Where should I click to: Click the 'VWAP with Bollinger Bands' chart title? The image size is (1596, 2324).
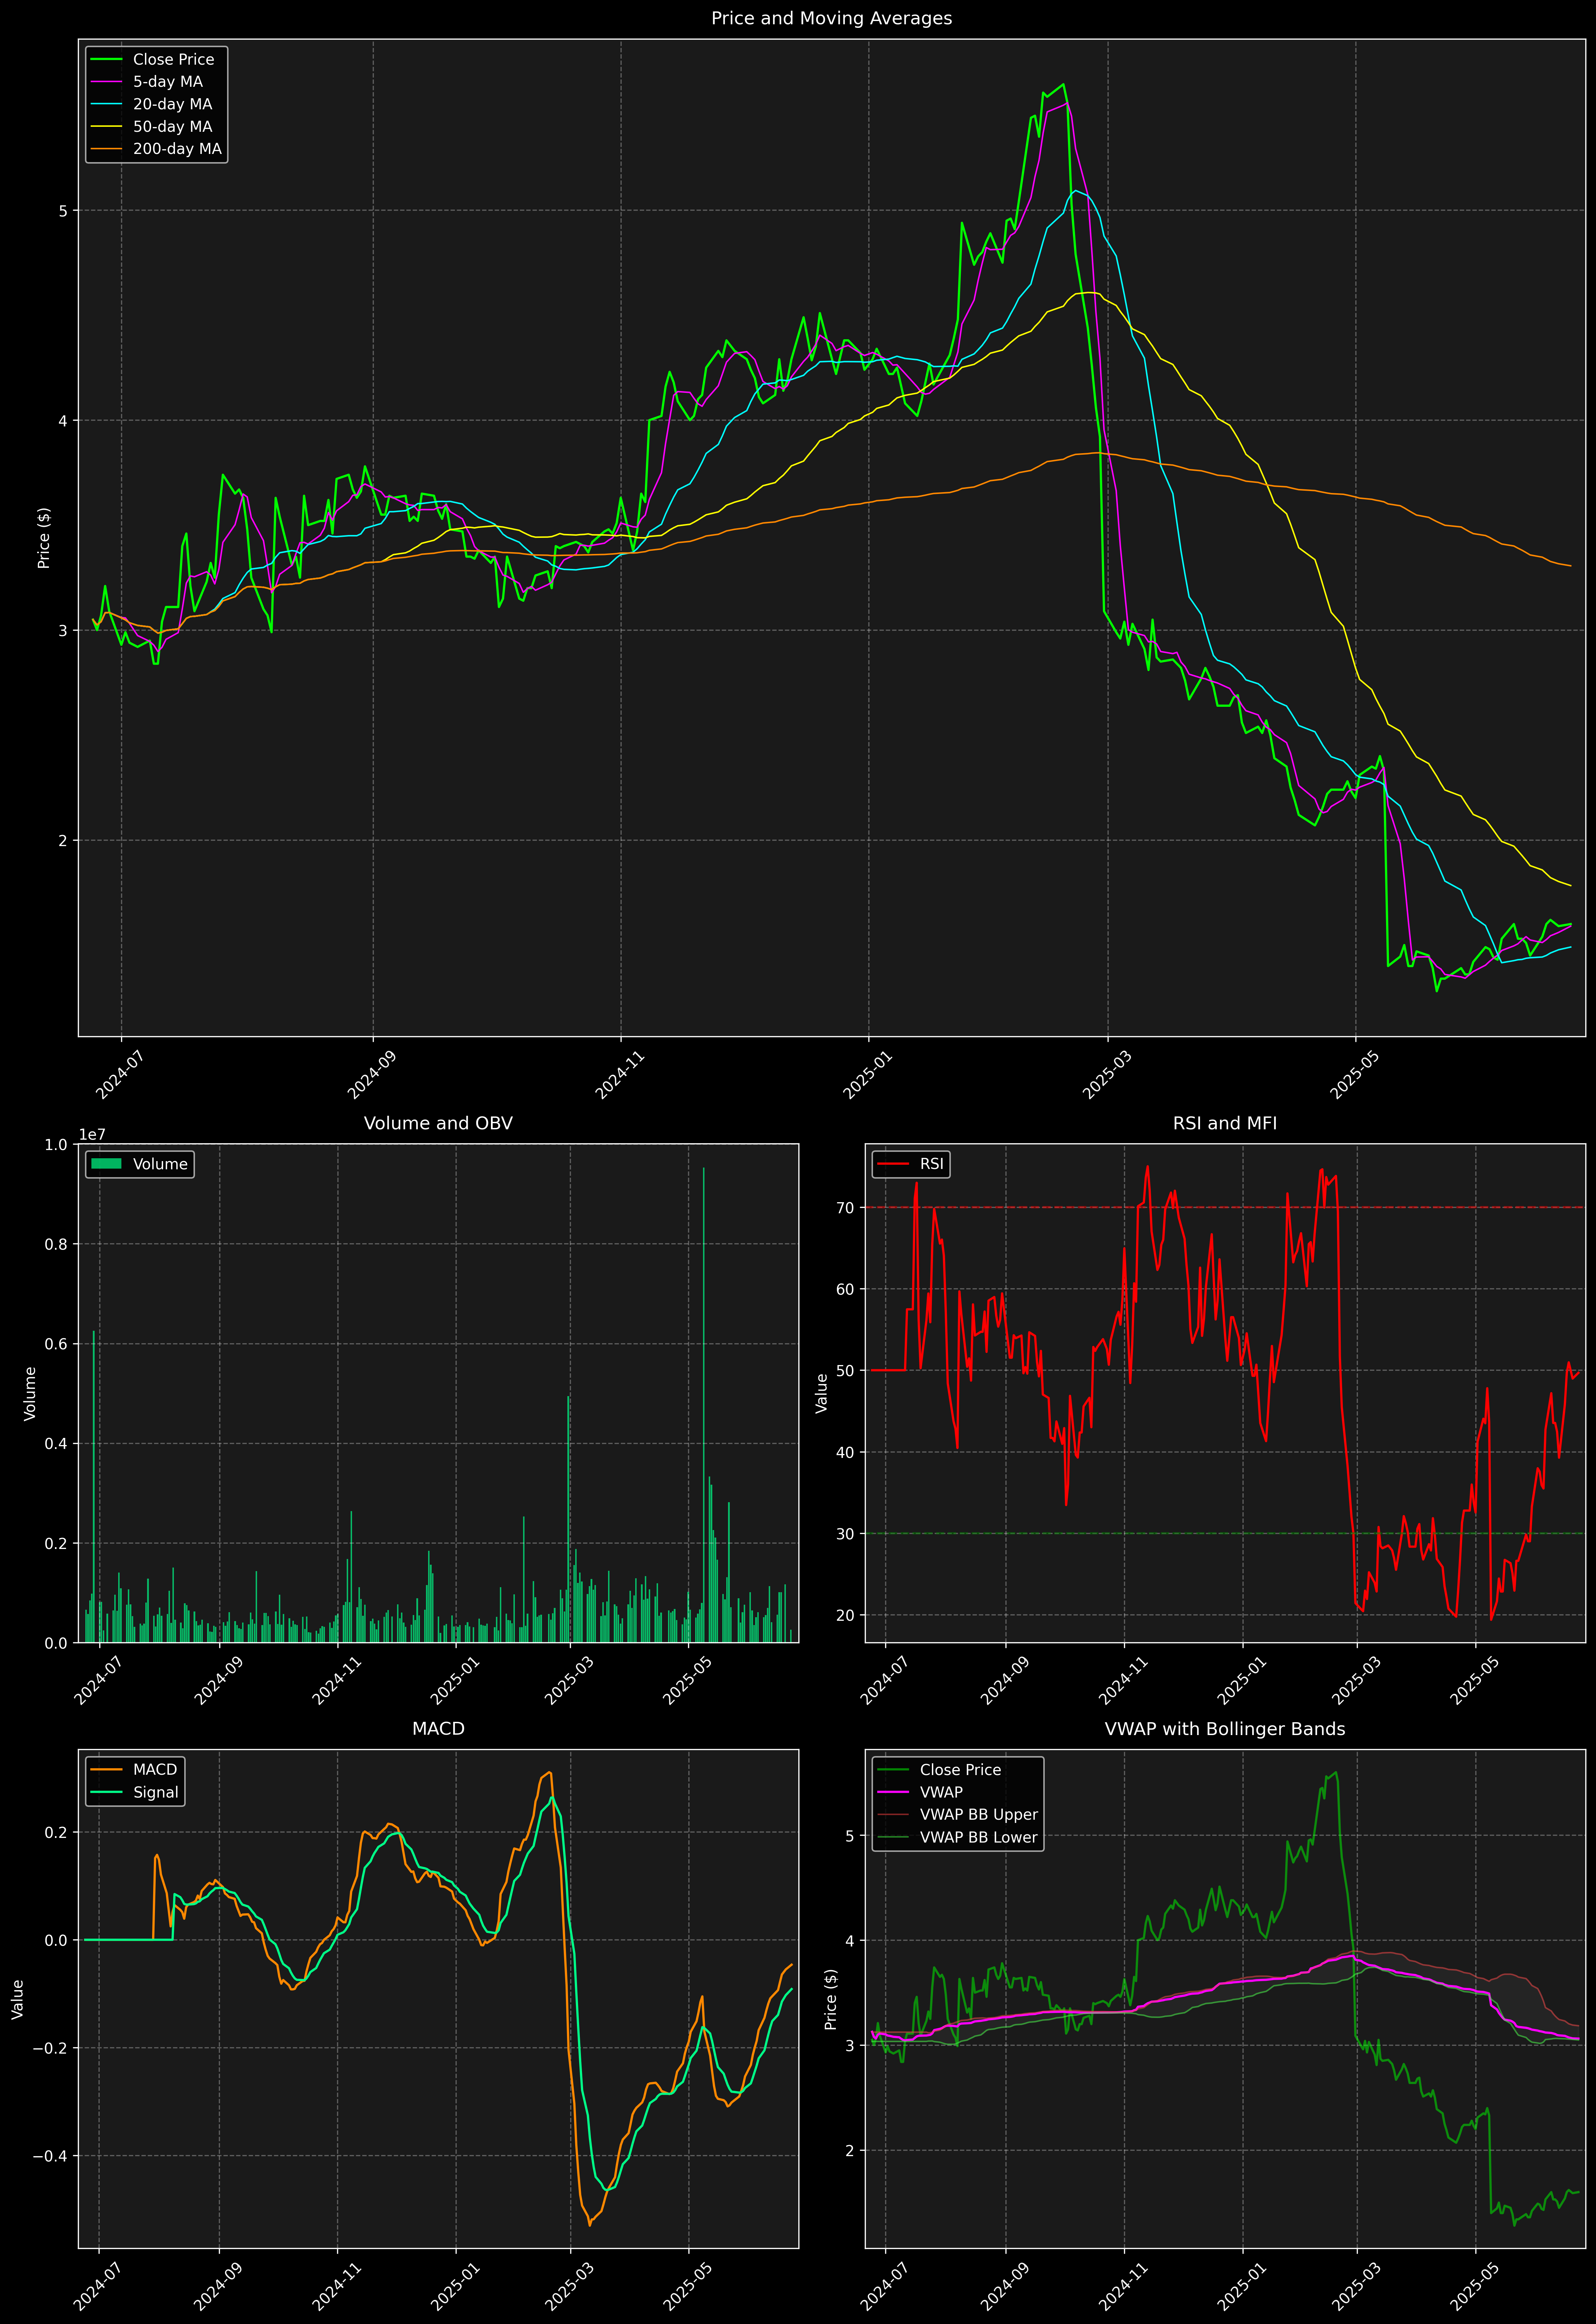[x=1225, y=1729]
